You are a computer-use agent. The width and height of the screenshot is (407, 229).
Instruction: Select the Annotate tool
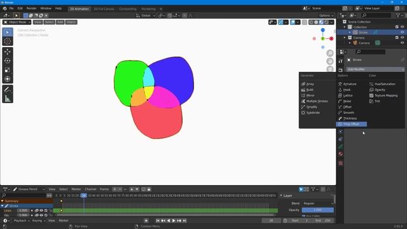tap(8, 90)
